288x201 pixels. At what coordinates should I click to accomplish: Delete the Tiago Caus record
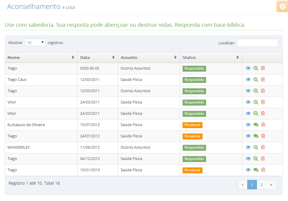click(x=263, y=79)
